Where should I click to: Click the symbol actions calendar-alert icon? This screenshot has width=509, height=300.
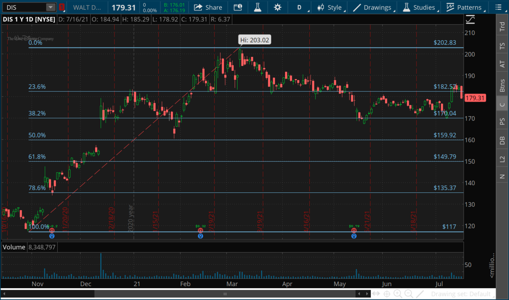pos(238,7)
